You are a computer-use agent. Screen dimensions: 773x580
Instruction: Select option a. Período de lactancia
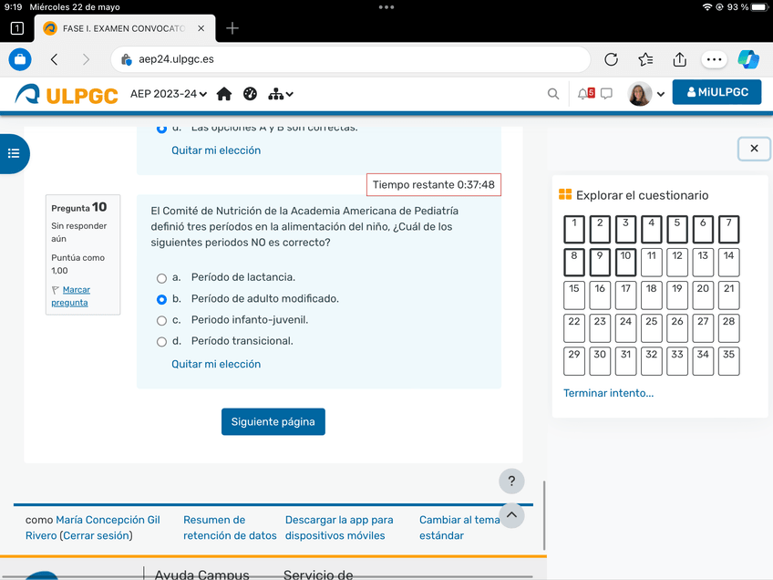[162, 278]
